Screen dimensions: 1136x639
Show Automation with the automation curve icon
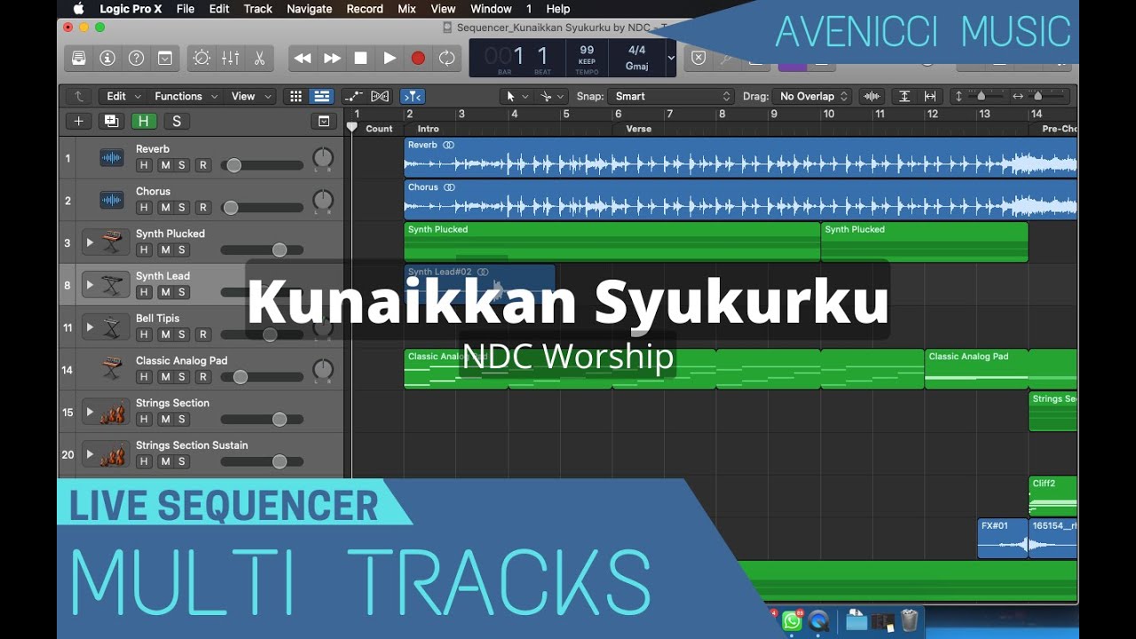pyautogui.click(x=352, y=96)
